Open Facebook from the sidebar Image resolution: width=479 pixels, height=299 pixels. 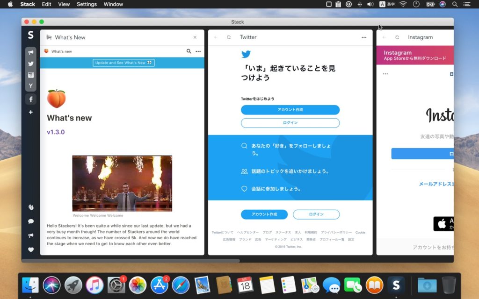pyautogui.click(x=30, y=99)
